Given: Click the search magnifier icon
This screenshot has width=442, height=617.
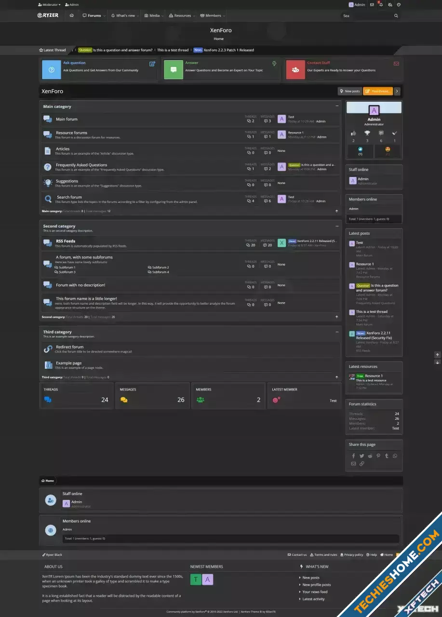Looking at the screenshot, I should pos(396,15).
